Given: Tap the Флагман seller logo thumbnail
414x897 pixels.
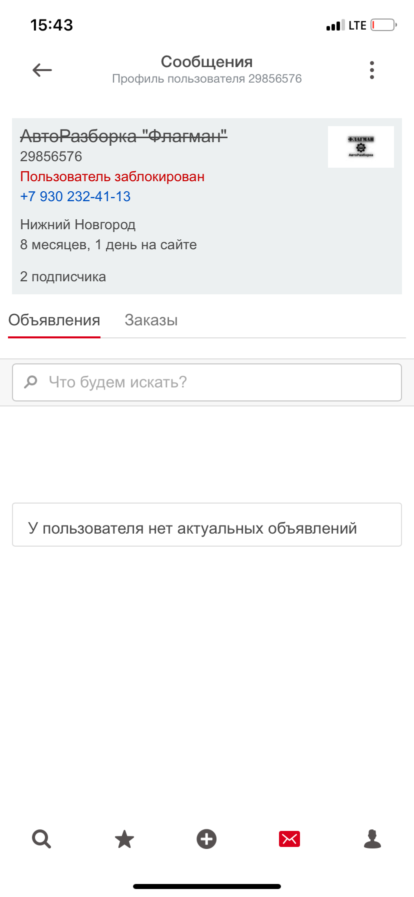Looking at the screenshot, I should coord(360,147).
